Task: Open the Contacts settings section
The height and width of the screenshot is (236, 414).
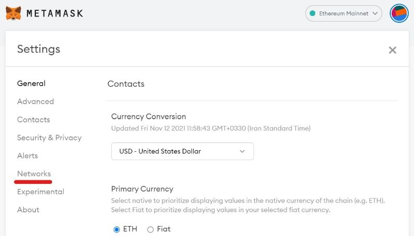Action: [34, 119]
